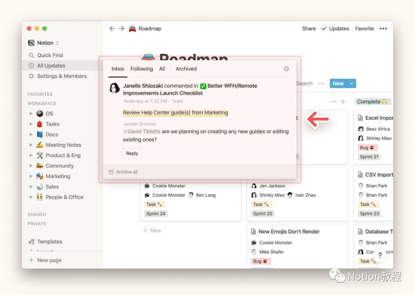
Task: Click Janelle Shiozaki's avatar in the comment
Action: pos(115,88)
